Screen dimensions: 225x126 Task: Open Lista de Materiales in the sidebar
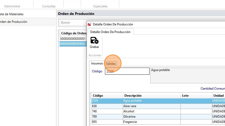pos(12,14)
